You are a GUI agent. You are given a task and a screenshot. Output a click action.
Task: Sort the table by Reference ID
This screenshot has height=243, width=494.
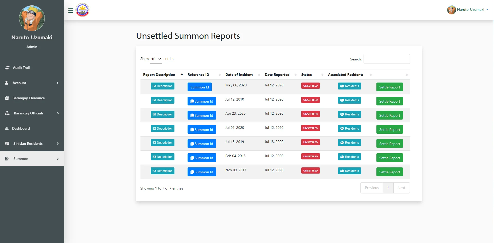(x=204, y=75)
